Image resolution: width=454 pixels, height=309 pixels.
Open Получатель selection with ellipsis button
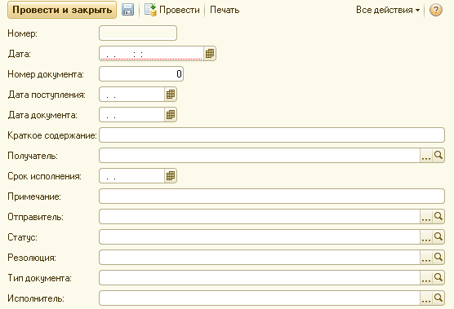click(x=426, y=156)
